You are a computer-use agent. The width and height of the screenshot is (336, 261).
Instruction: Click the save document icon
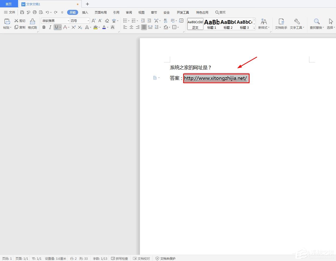(22, 12)
